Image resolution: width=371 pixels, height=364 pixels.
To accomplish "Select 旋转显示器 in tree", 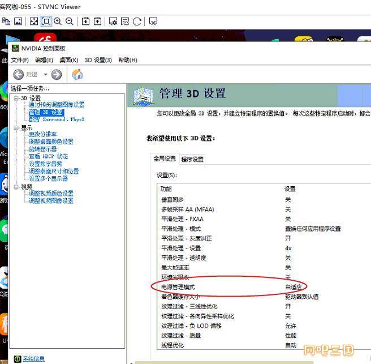I will coord(42,149).
